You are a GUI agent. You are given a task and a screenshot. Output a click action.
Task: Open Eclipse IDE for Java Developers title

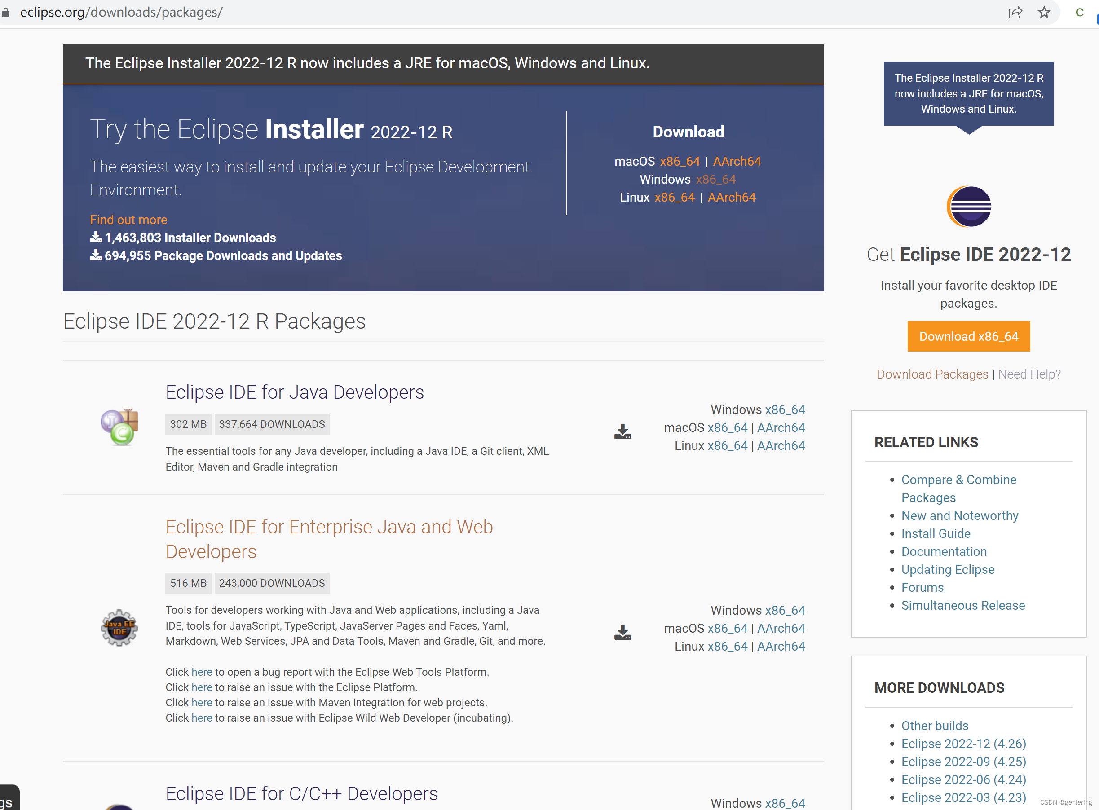[295, 392]
